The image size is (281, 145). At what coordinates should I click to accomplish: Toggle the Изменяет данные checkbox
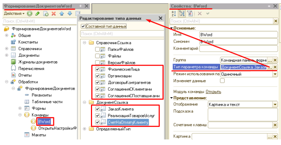222,81
